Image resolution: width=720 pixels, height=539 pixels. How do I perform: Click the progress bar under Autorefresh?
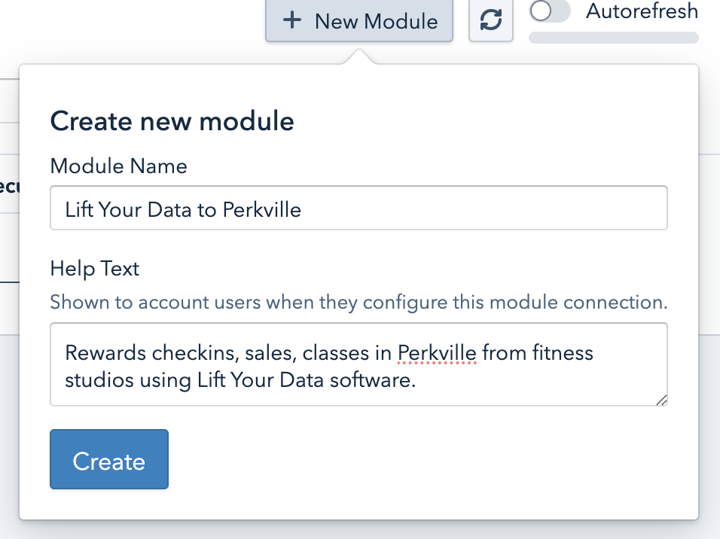pos(613,38)
